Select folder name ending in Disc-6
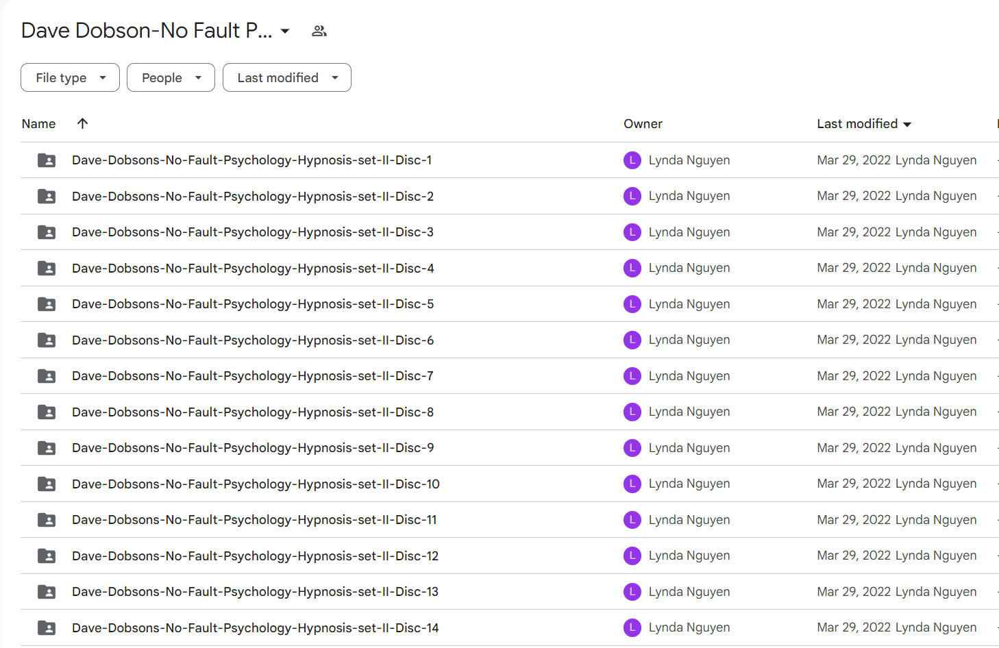 [x=253, y=340]
